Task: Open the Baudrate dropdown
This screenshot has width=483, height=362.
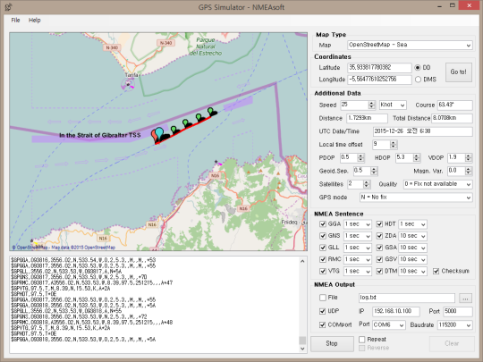Action: (454, 325)
